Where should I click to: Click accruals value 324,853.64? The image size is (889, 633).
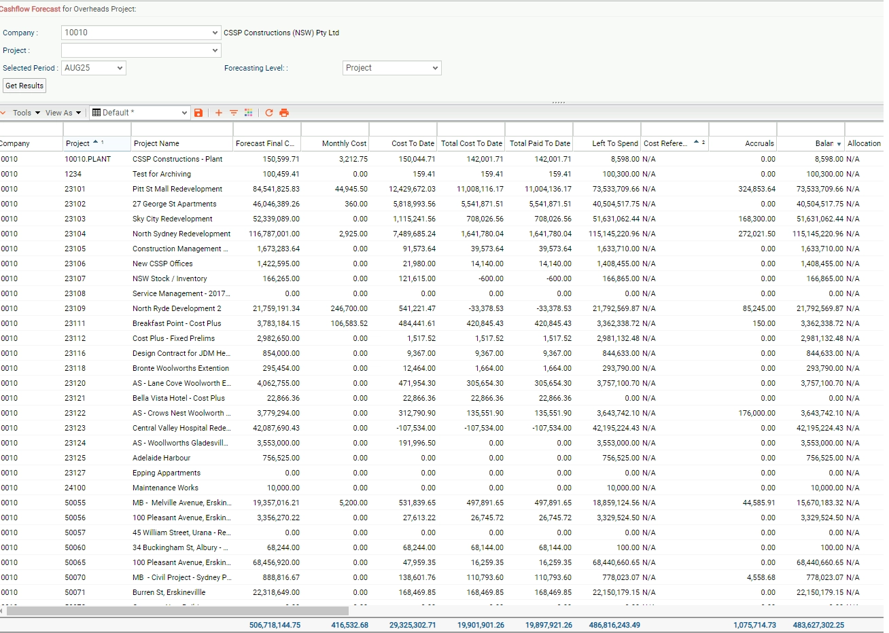[757, 189]
